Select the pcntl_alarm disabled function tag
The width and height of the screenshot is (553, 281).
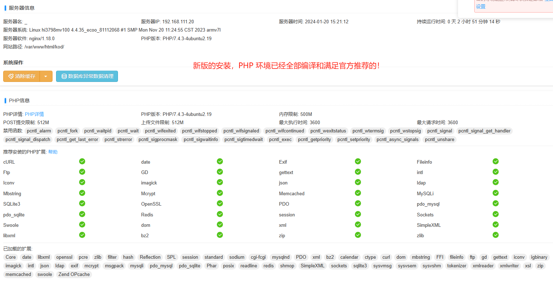(39, 131)
